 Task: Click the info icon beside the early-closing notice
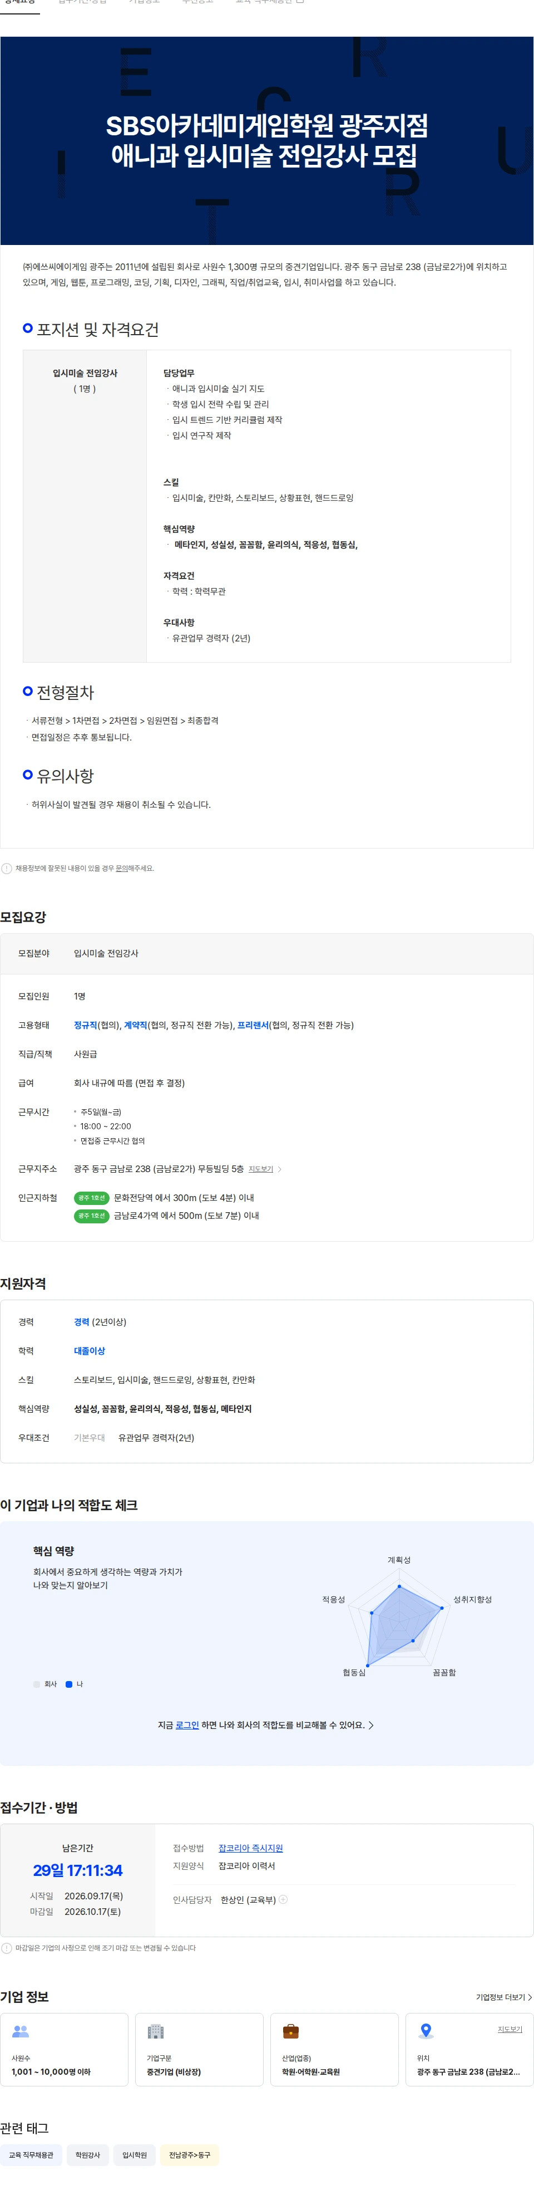point(7,1948)
